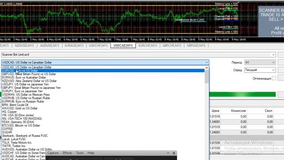Select HG, Copper symbol
This screenshot has height=160, width=284.
[103, 112]
